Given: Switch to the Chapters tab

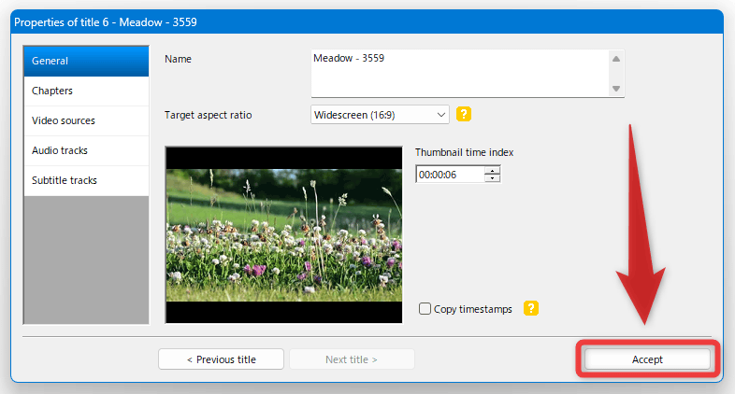Looking at the screenshot, I should click(x=86, y=91).
